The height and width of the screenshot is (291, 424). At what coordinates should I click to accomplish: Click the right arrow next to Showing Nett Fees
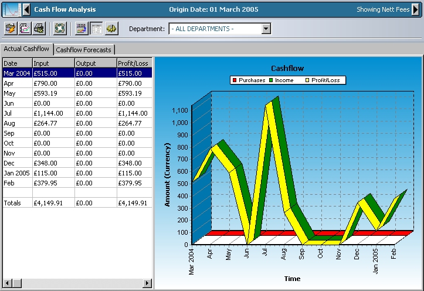pos(416,9)
